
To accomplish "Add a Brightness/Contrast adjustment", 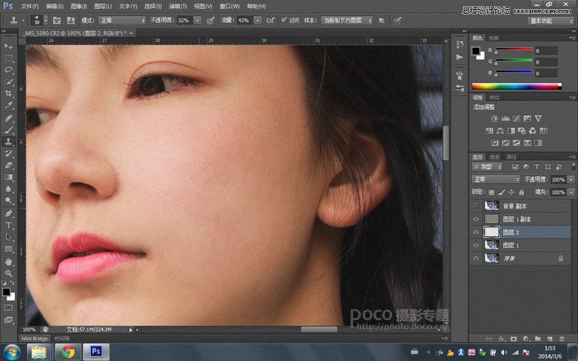I will 494,118.
